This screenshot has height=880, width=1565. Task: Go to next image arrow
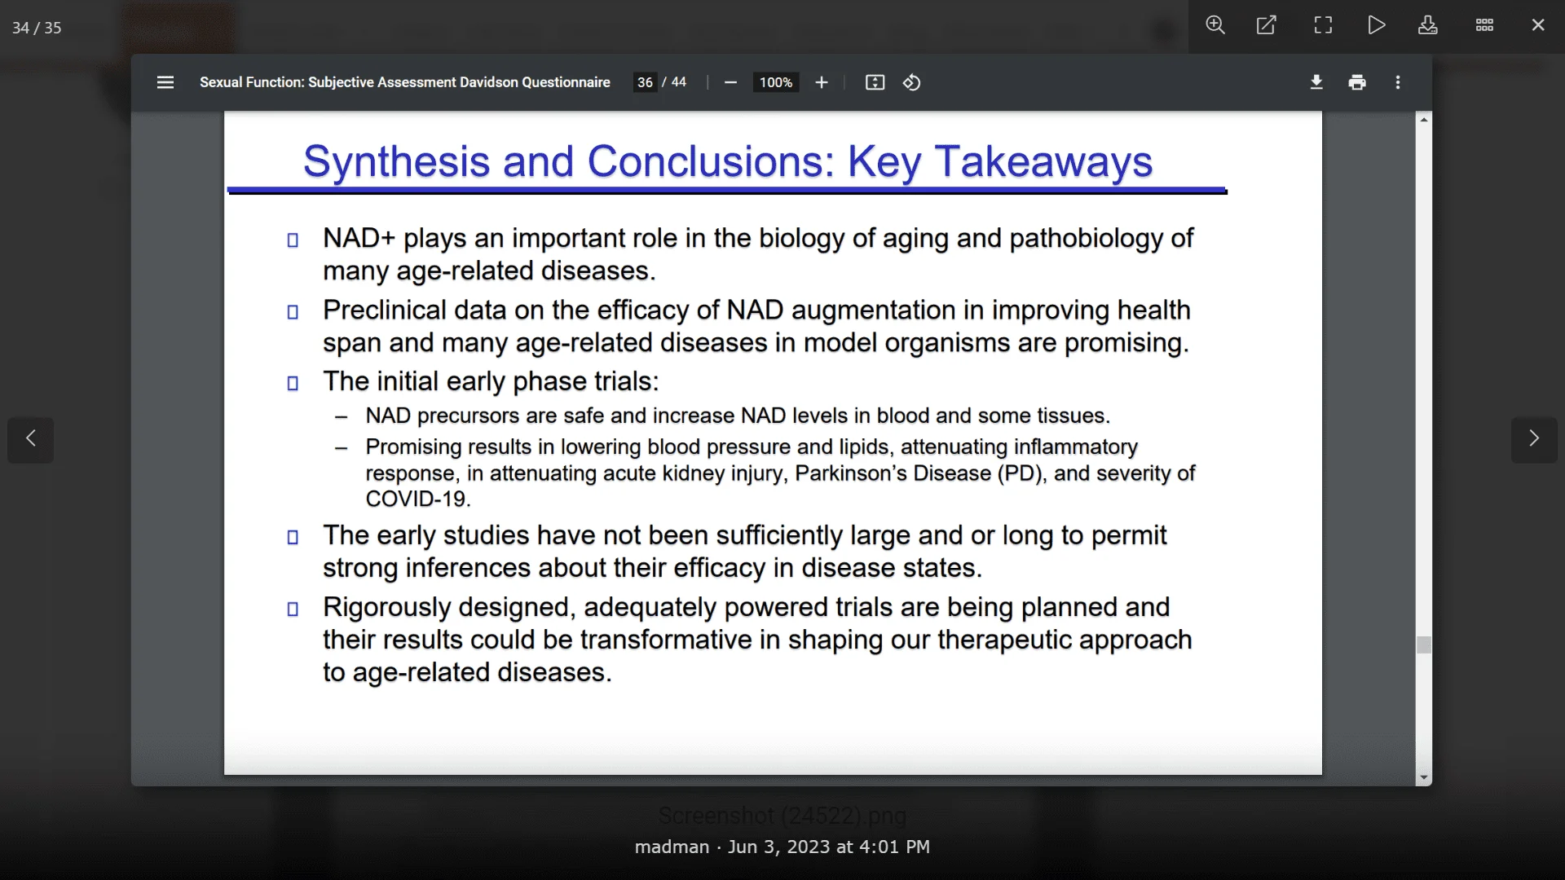pyautogui.click(x=1534, y=440)
